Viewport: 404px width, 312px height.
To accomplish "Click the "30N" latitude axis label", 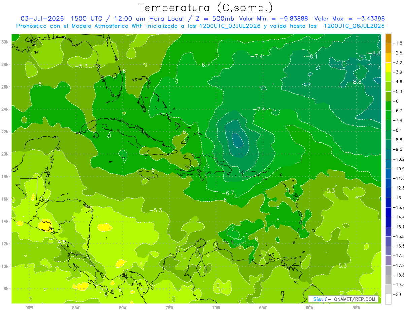I will (5, 42).
